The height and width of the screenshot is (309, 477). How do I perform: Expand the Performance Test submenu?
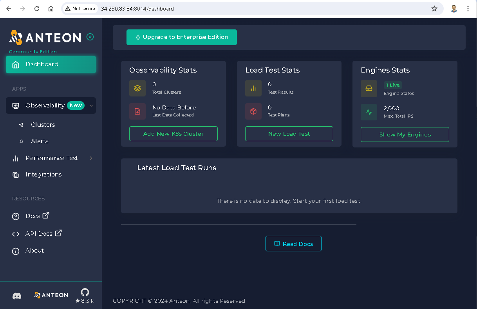(91, 158)
